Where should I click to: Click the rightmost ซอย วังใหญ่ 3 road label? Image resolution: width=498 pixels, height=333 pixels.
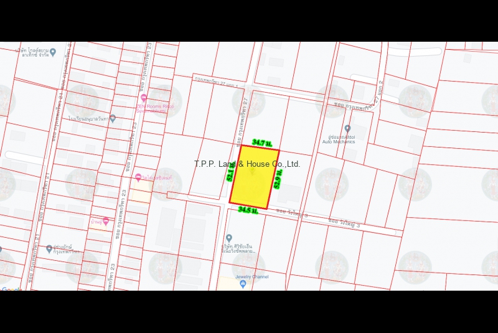[344, 223]
